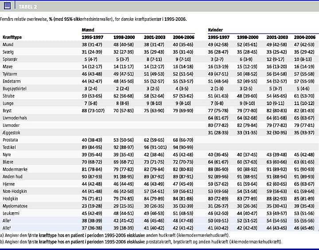Select the "Prostata" row label

10,140
